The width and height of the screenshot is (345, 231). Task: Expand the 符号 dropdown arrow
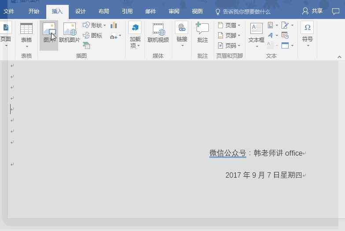pos(308,46)
